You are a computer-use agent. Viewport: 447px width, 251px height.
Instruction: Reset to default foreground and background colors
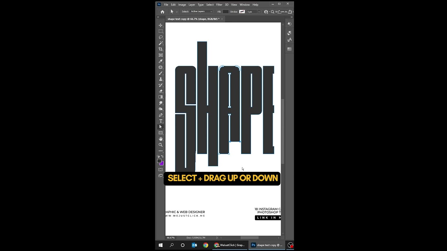[x=158, y=156]
